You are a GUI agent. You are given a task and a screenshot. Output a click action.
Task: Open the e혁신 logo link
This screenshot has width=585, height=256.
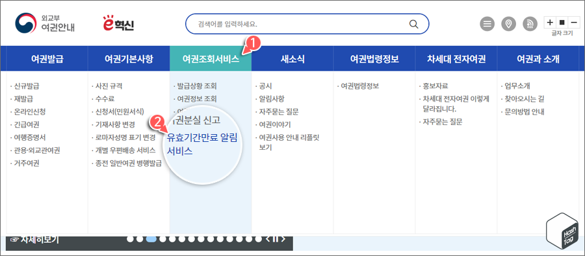coord(118,23)
